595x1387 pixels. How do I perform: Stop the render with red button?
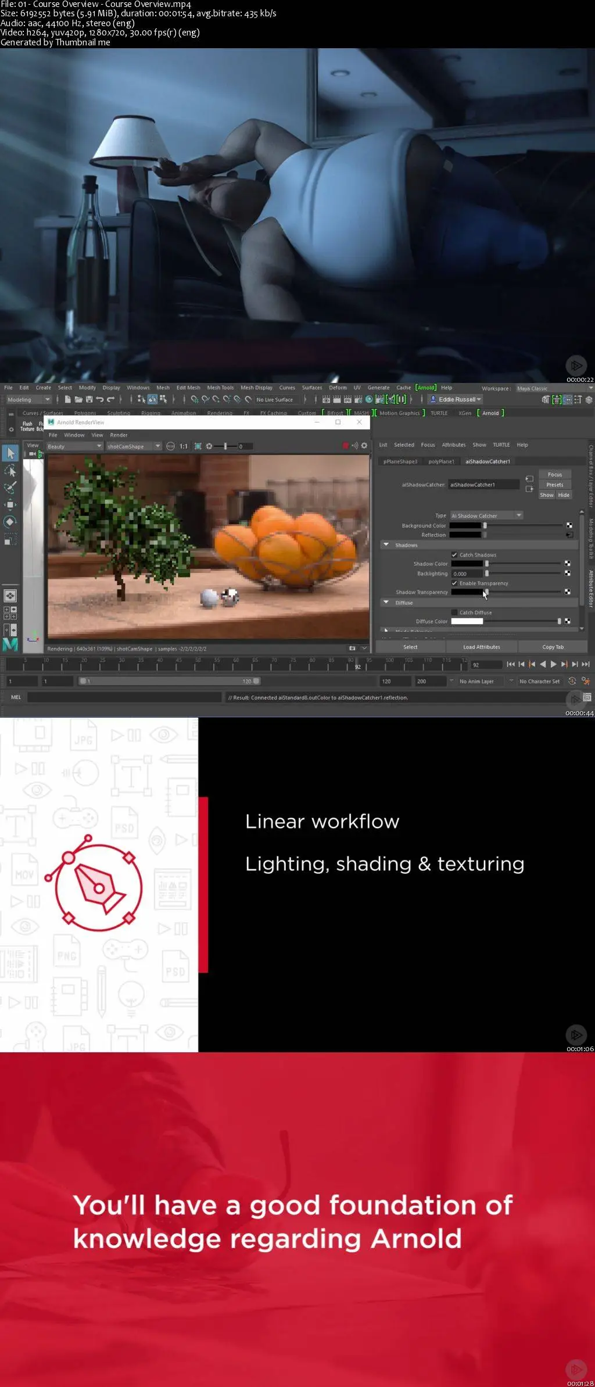tap(345, 446)
